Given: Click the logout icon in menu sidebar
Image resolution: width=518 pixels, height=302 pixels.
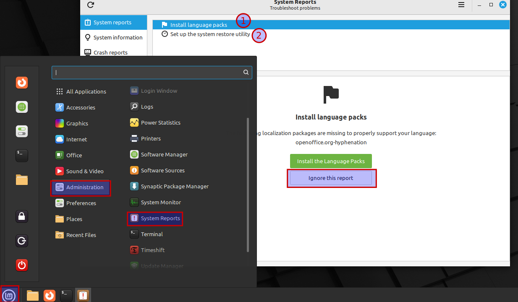Looking at the screenshot, I should point(22,241).
